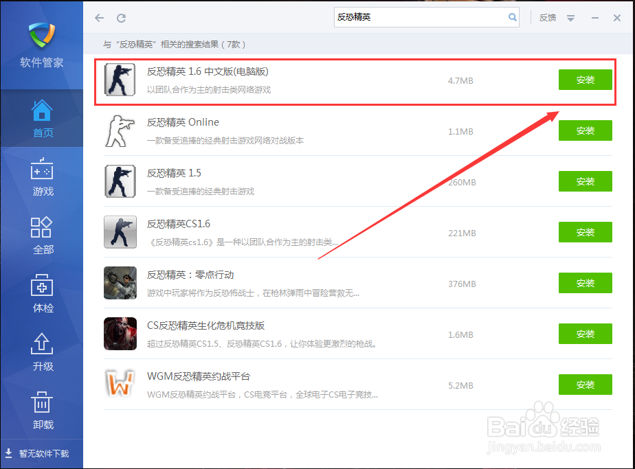Install CS反恐精英生化危机竞技版
The image size is (635, 469).
tap(586, 334)
